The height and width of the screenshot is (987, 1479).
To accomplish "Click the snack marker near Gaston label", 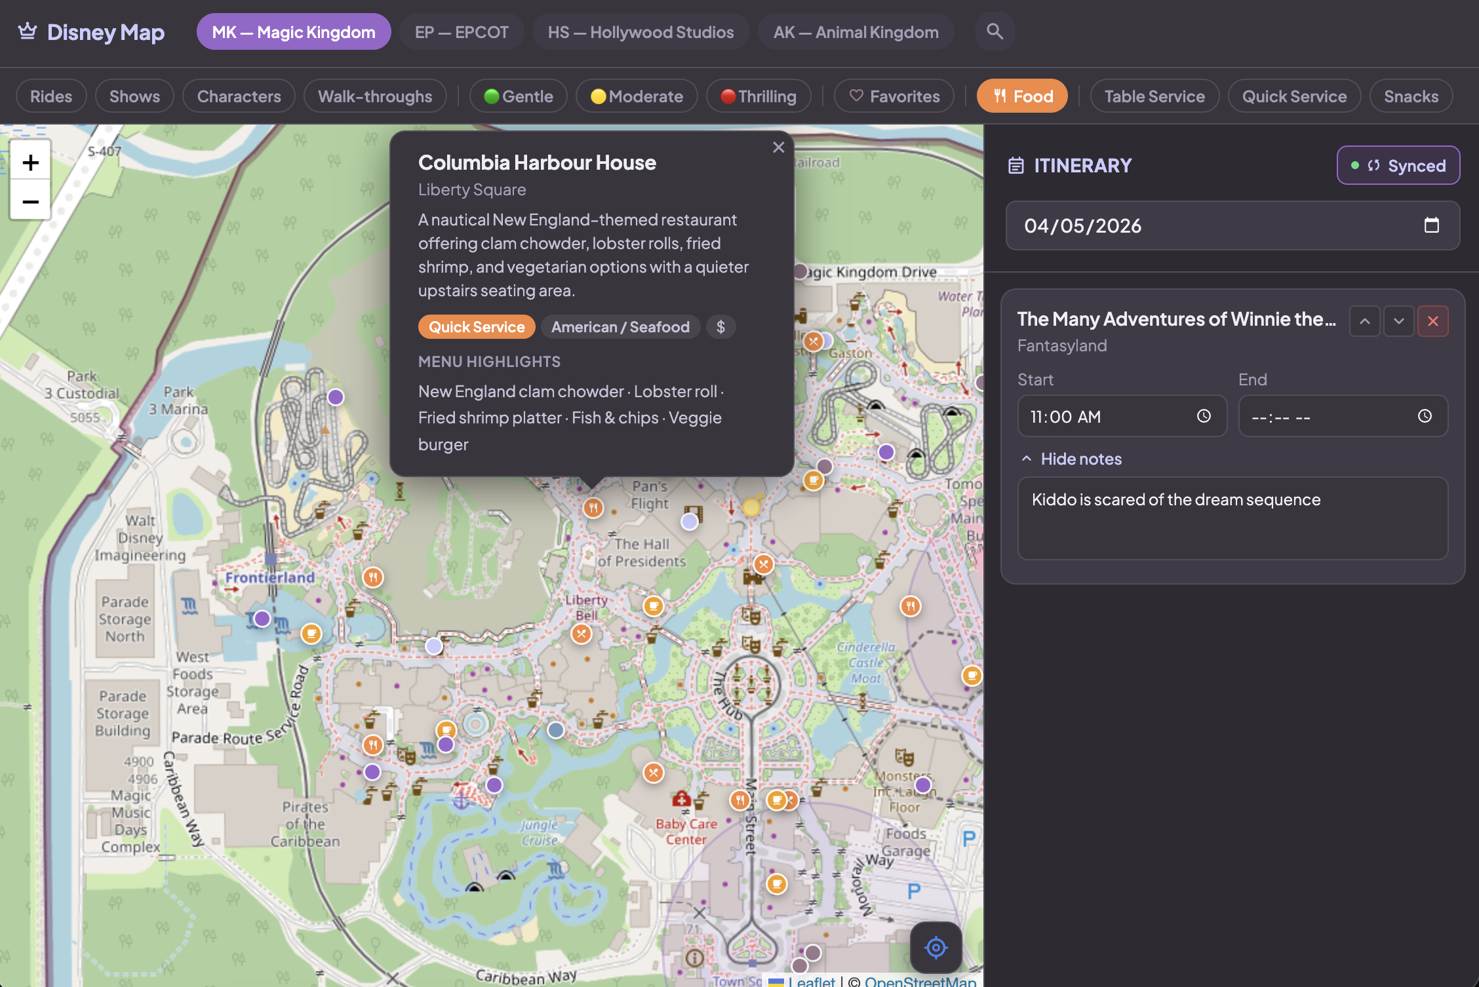I will pos(814,341).
